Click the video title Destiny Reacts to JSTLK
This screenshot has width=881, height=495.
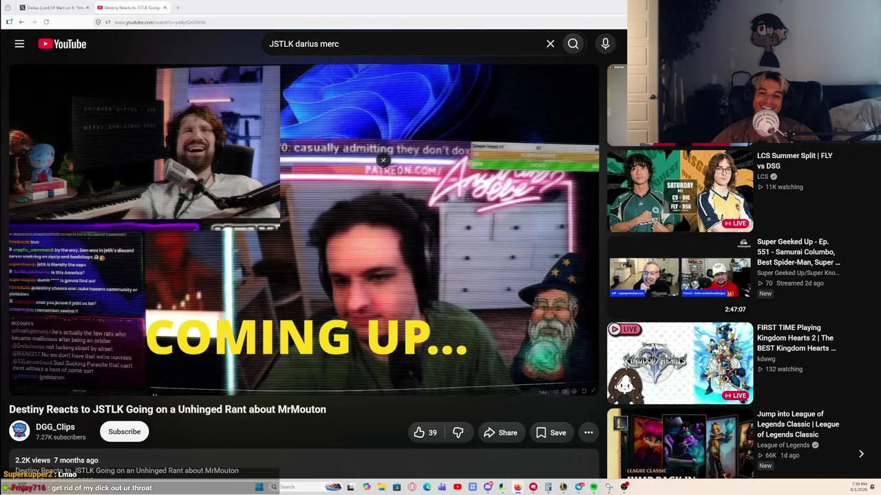167,409
